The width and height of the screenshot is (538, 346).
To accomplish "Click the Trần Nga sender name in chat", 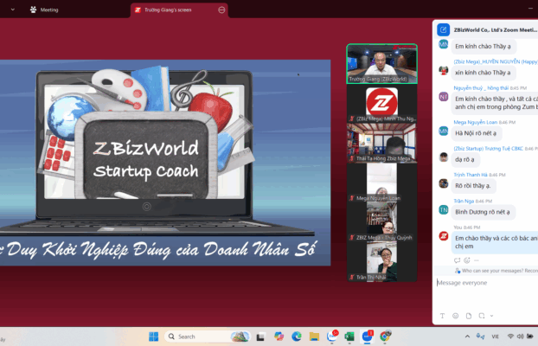I will point(464,202).
